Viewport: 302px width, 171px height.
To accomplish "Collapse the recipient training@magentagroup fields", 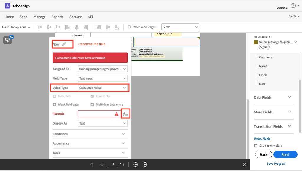I will click(296, 42).
